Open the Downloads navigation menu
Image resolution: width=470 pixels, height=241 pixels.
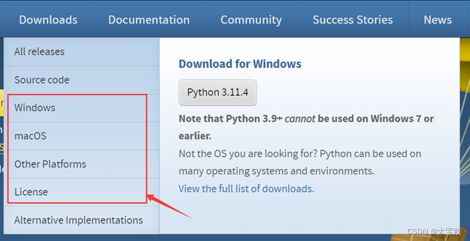[x=48, y=20]
